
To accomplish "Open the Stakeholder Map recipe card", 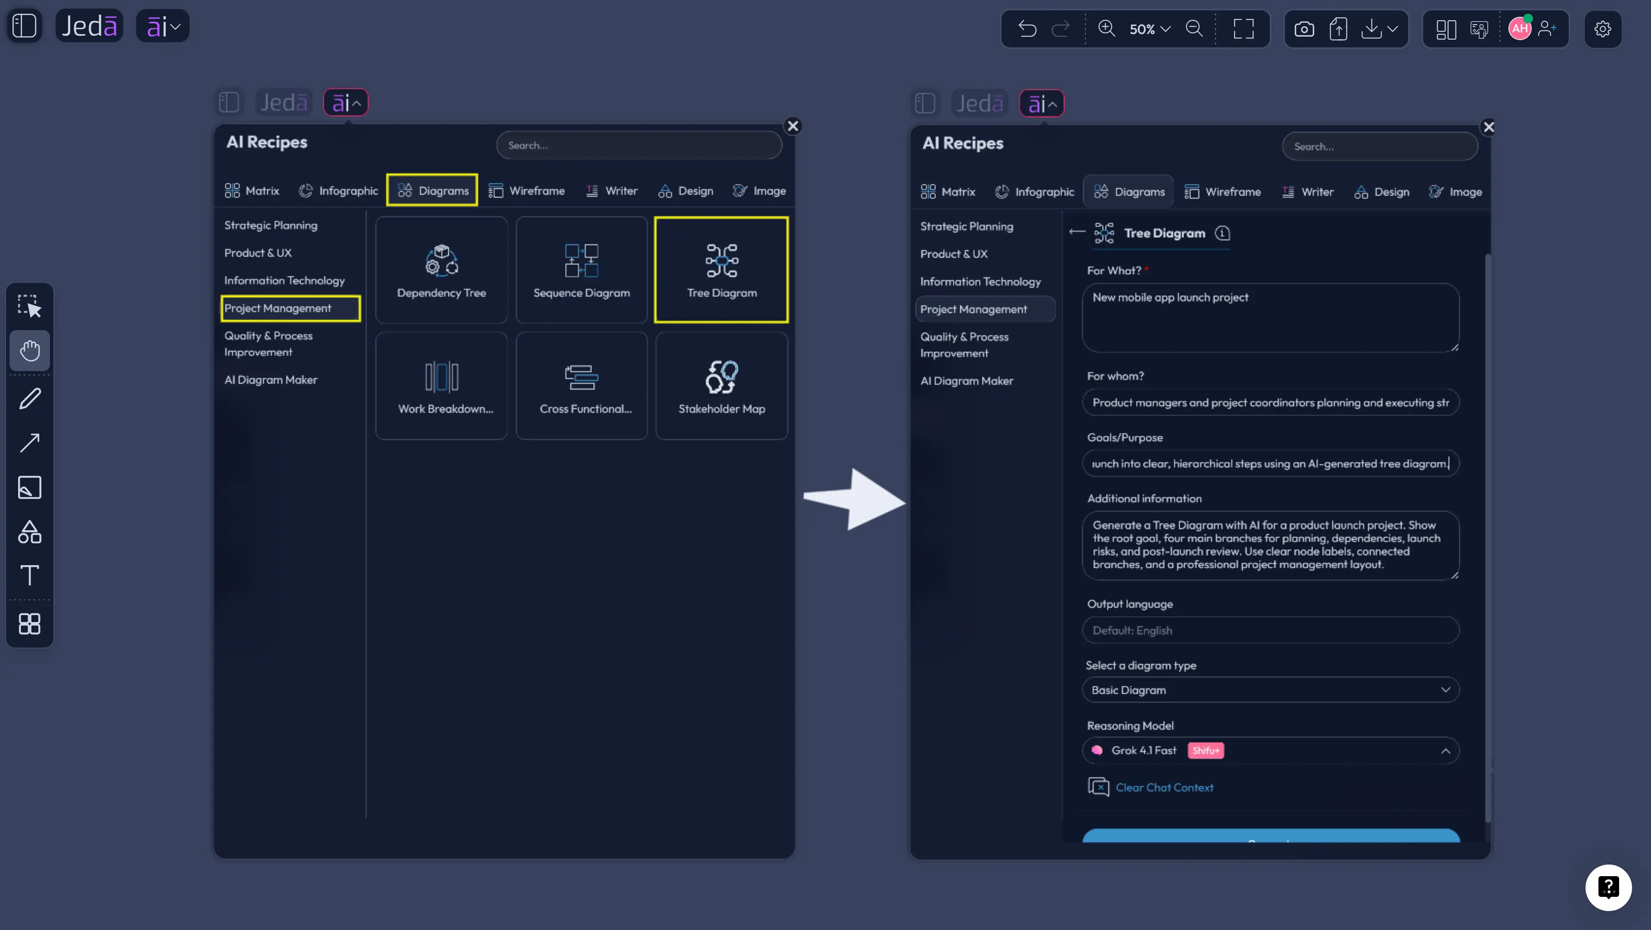I will [721, 386].
